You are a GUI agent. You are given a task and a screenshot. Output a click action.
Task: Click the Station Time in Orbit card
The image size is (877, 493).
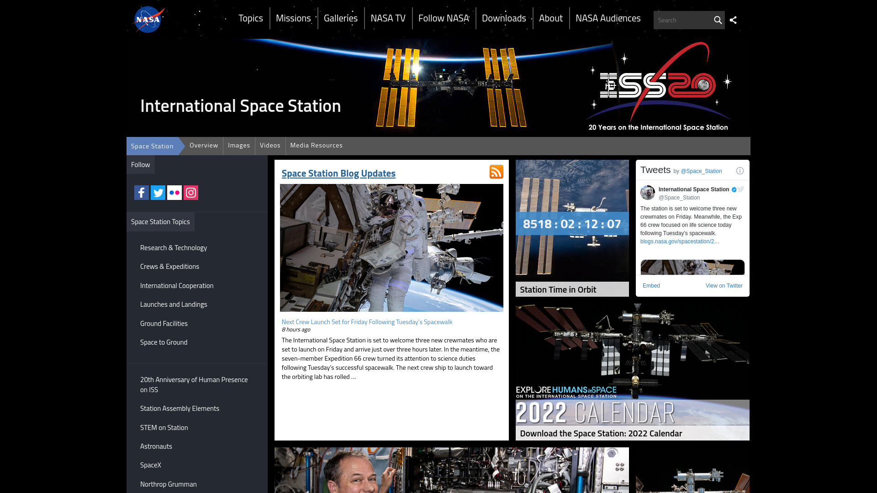click(572, 228)
